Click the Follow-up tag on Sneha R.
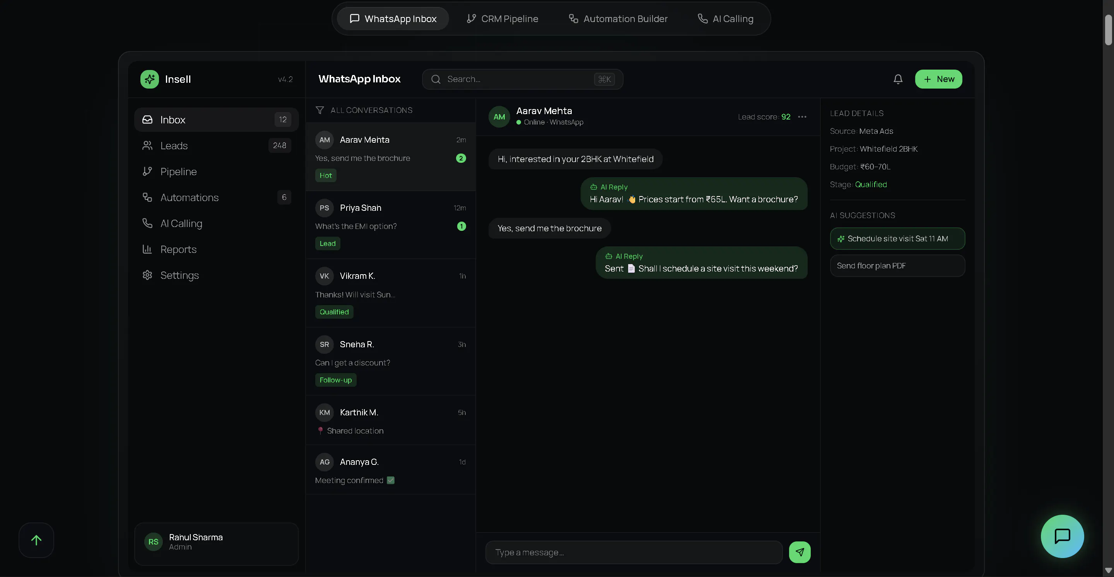 (336, 380)
